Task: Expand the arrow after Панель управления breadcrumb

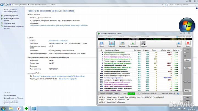Action: [x=29, y=5]
